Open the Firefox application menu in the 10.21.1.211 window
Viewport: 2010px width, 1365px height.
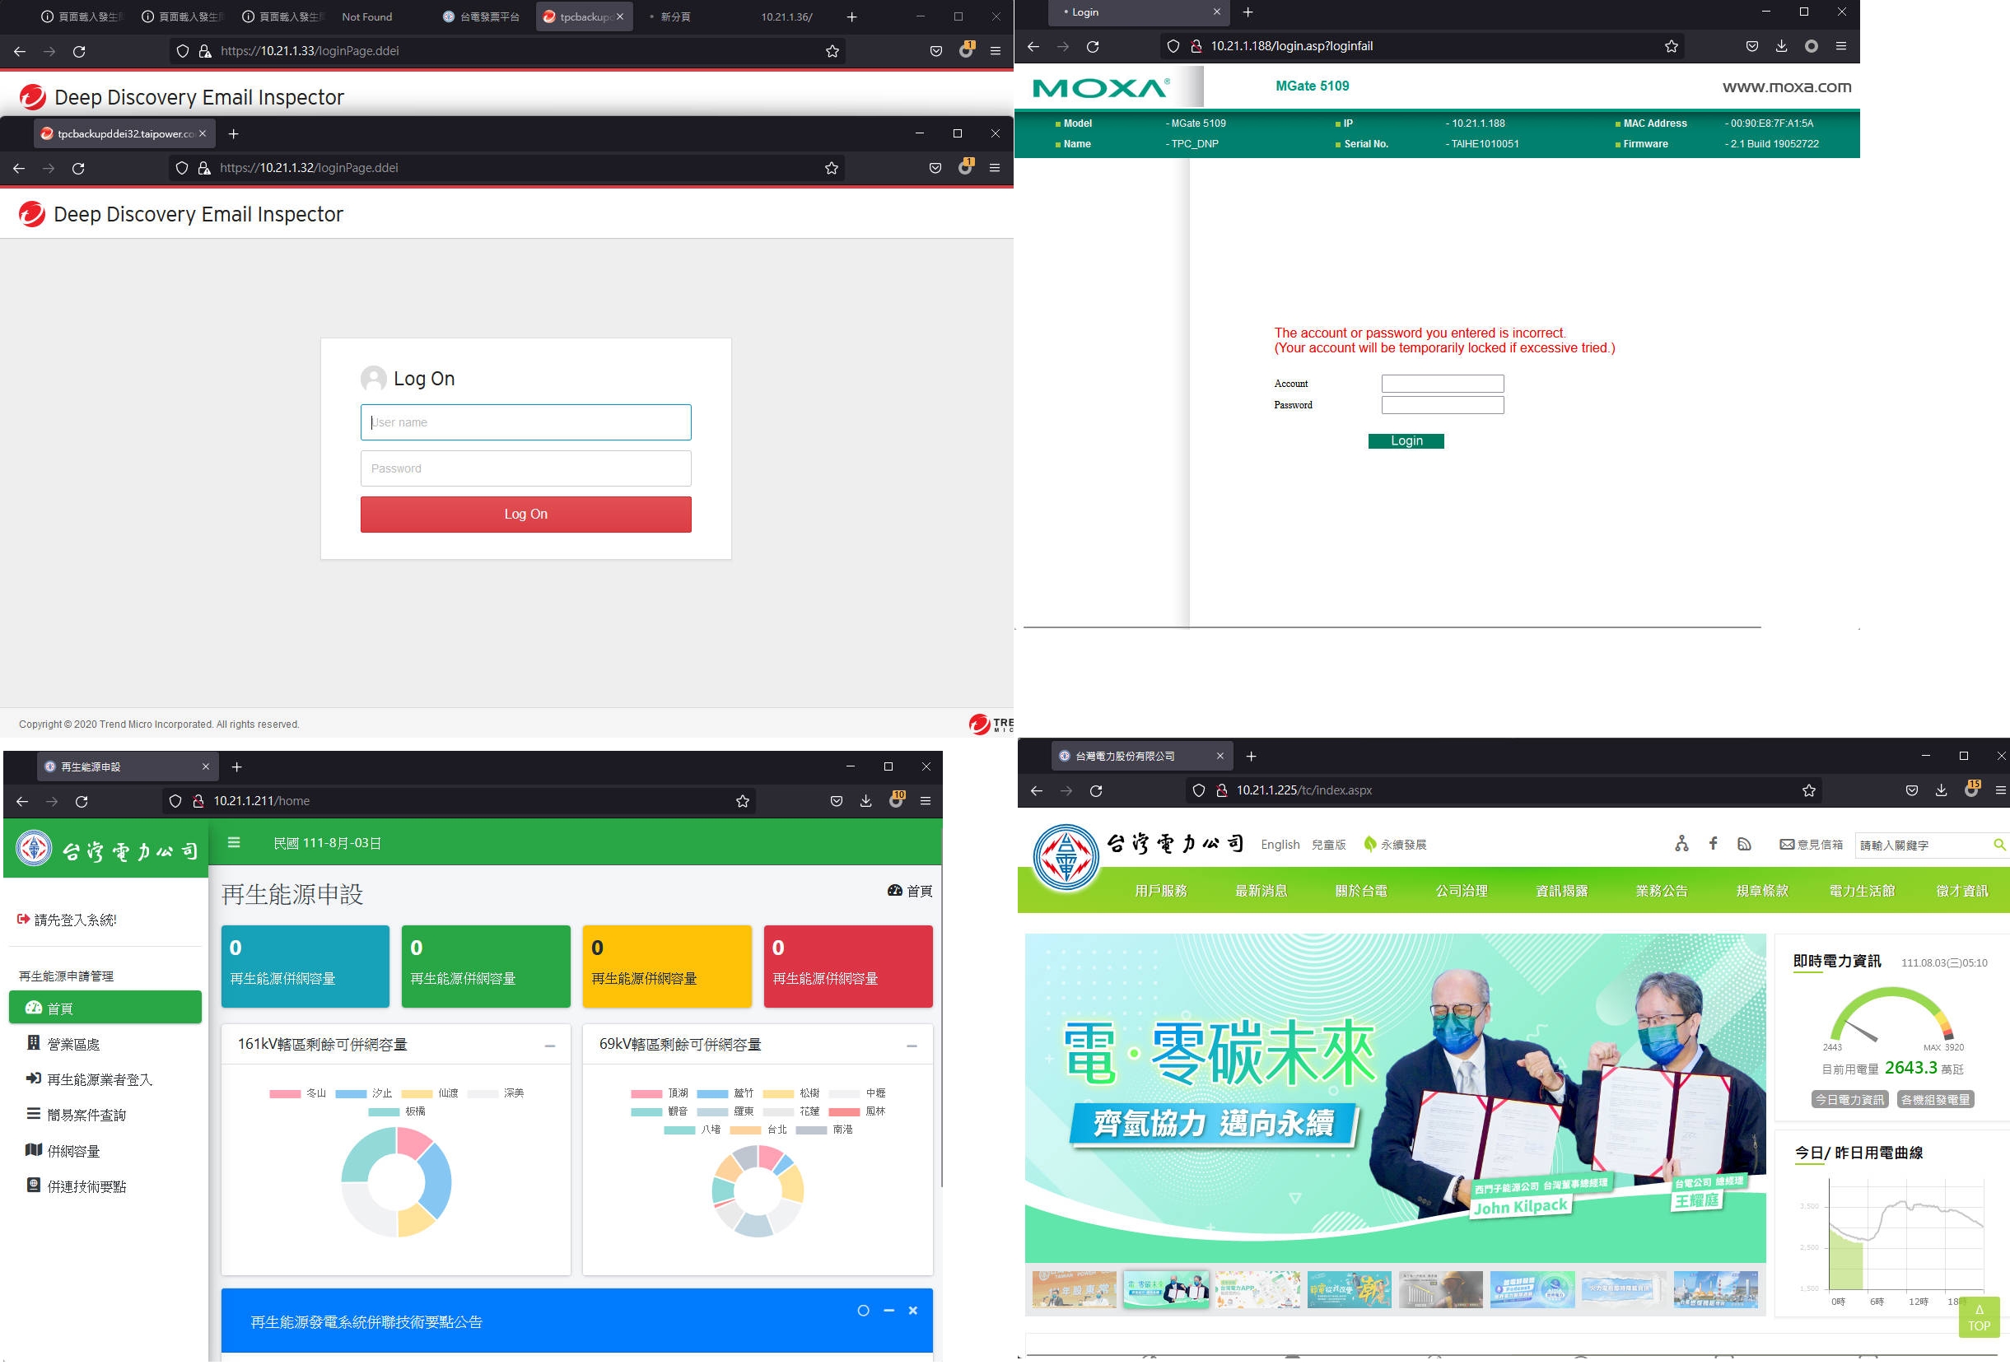click(926, 802)
